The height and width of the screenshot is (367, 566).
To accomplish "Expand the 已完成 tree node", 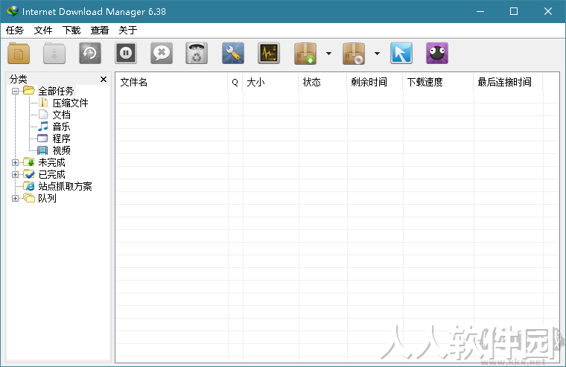I will click(15, 174).
